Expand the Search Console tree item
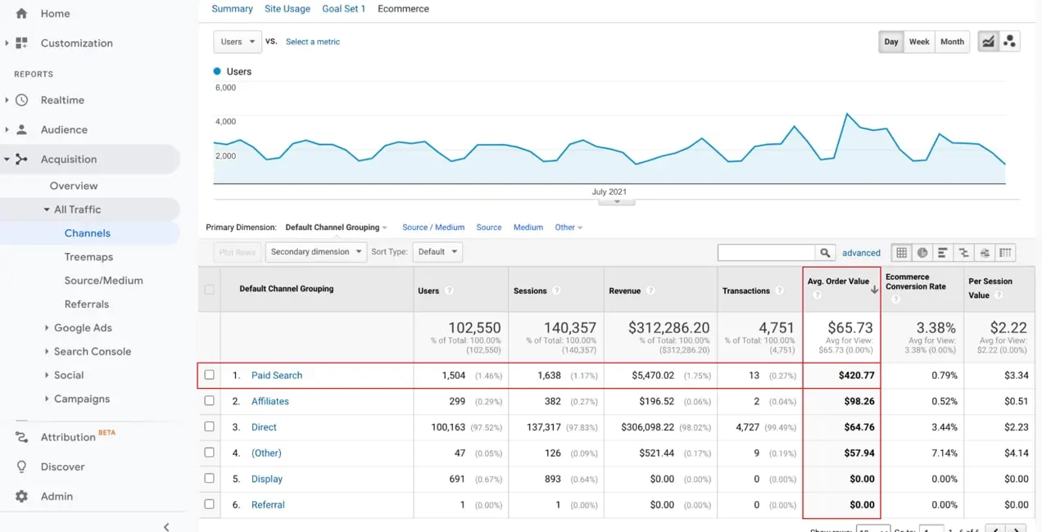Viewport: 1042px width, 532px height. click(x=47, y=351)
